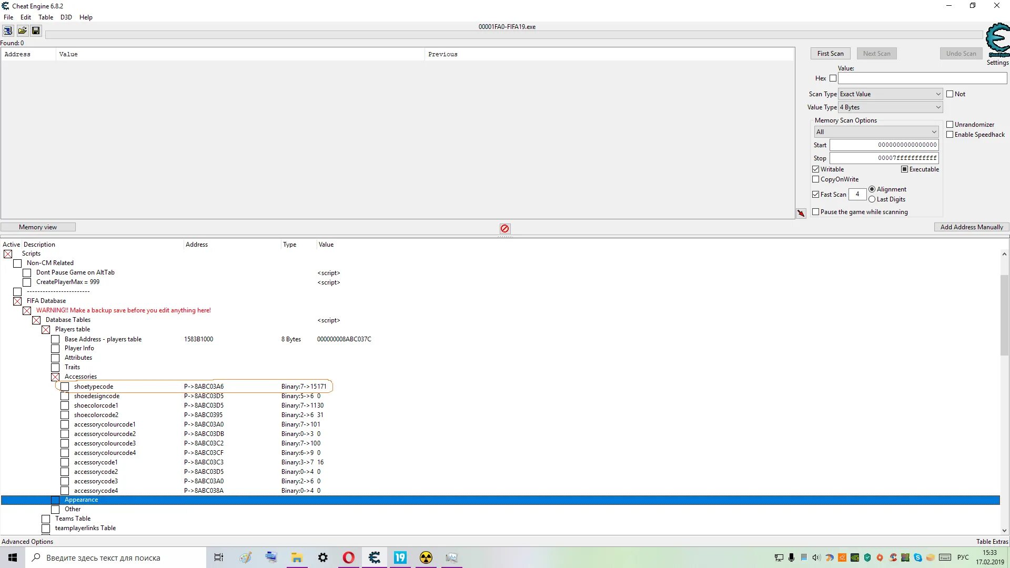Open Opera browser from the taskbar
The height and width of the screenshot is (568, 1010).
click(348, 557)
